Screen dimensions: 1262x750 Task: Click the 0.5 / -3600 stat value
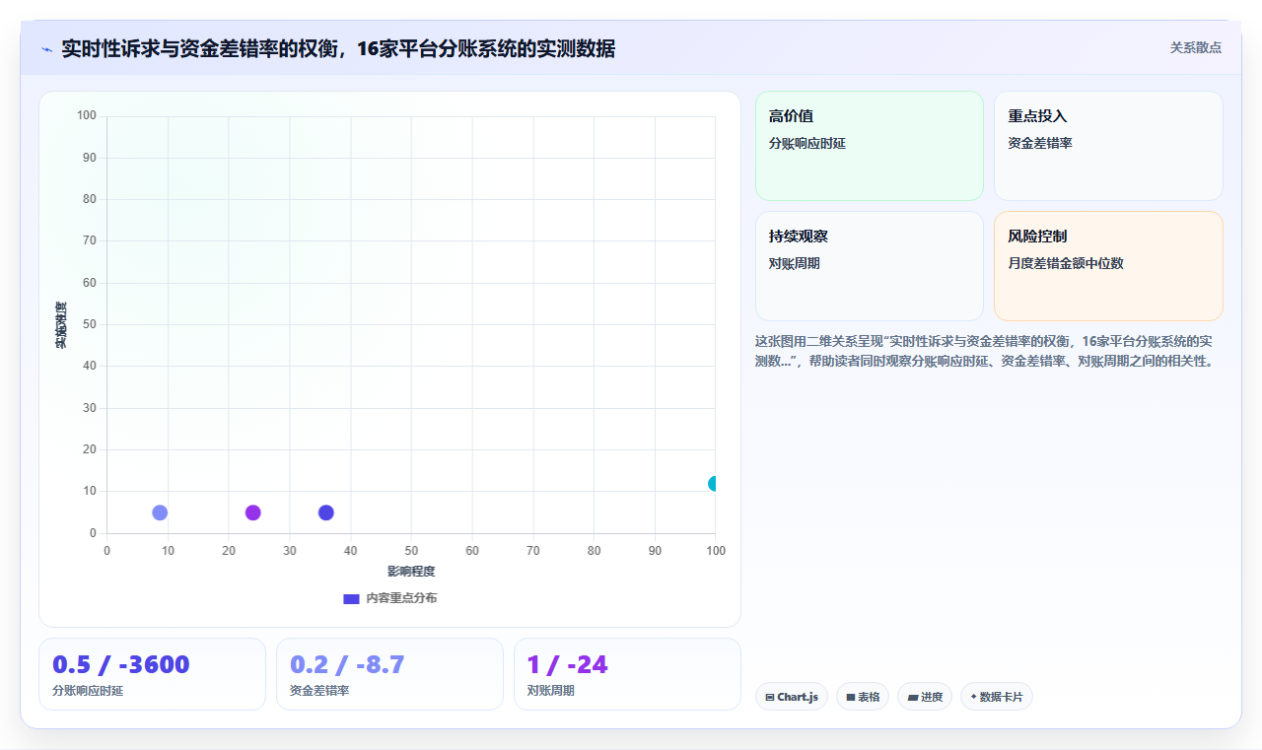pyautogui.click(x=121, y=664)
